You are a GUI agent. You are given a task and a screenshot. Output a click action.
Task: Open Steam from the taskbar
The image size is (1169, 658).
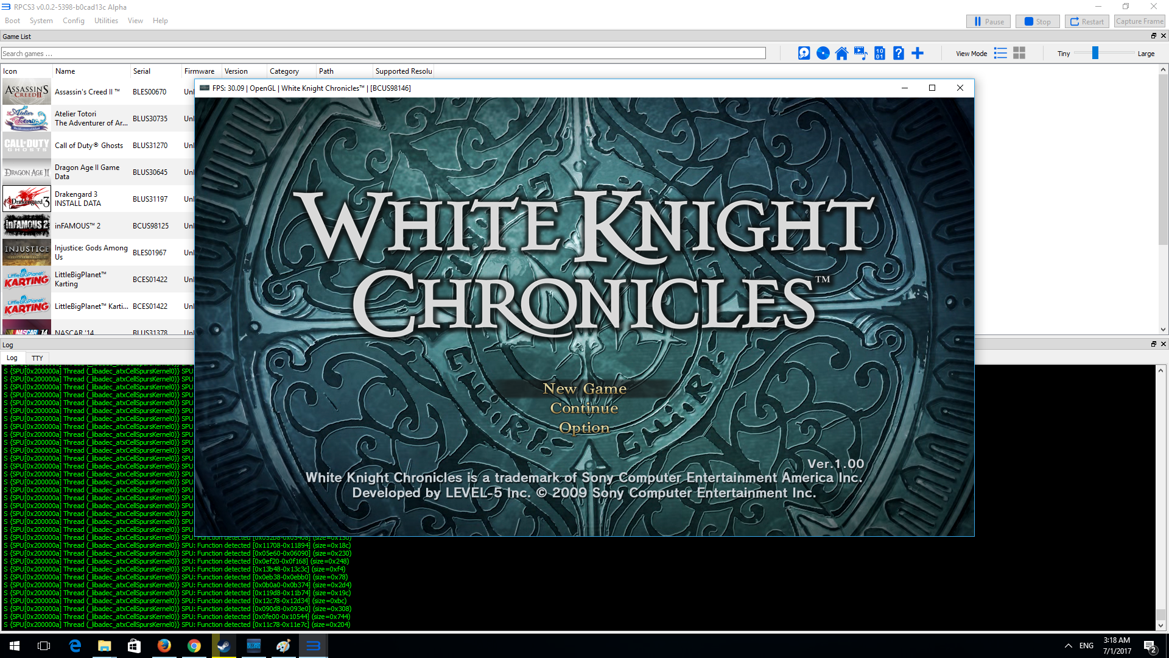click(223, 646)
